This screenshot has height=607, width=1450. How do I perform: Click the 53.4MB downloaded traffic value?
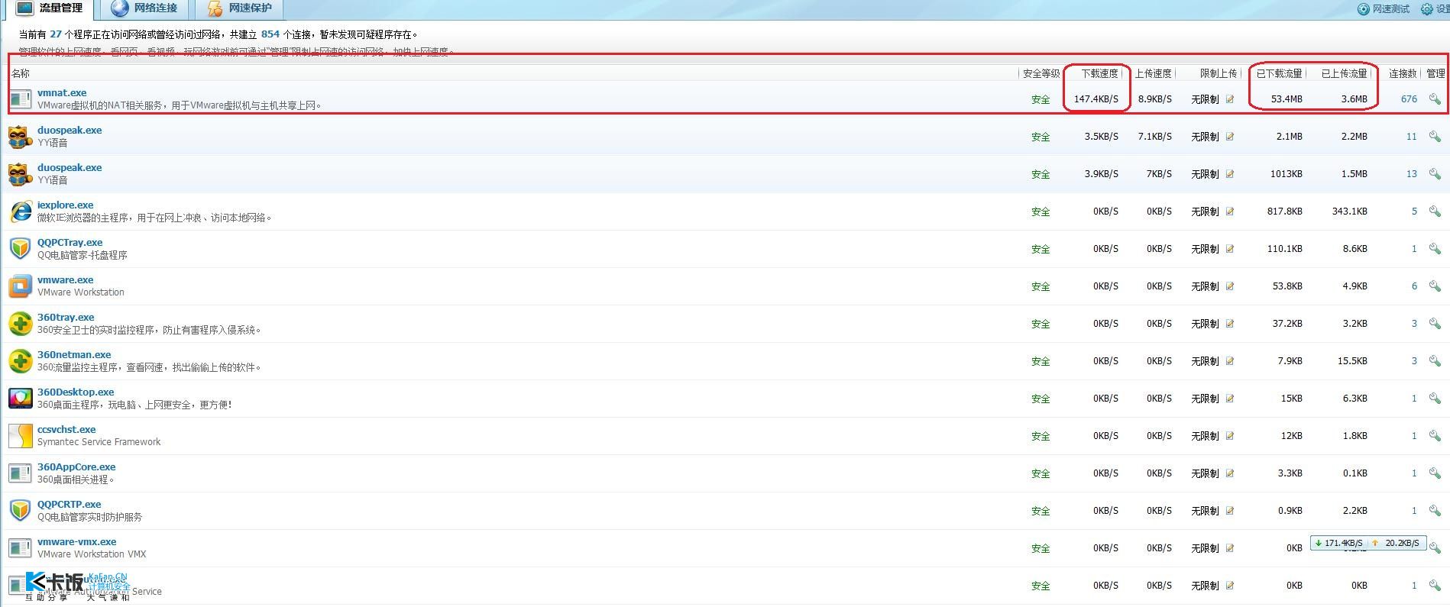pyautogui.click(x=1287, y=99)
